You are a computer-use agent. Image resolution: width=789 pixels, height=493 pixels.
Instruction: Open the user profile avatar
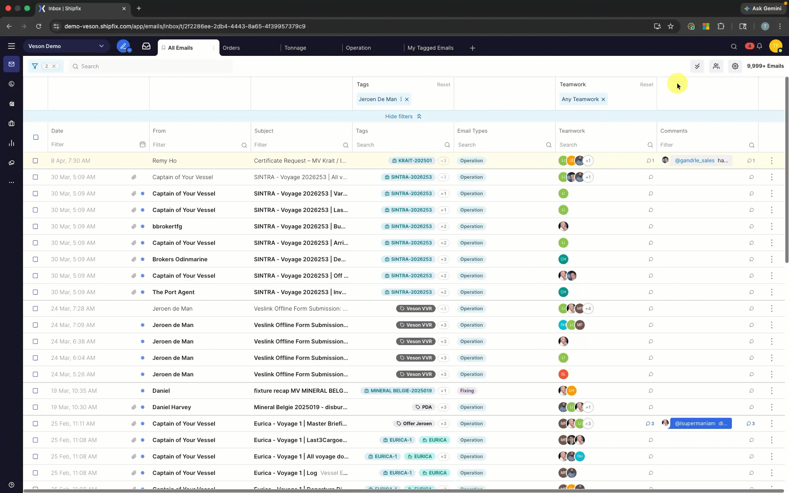coord(776,46)
